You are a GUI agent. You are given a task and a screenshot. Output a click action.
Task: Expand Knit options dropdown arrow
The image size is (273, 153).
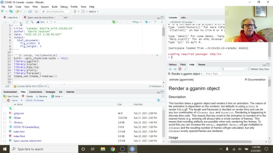[x=47, y=22]
